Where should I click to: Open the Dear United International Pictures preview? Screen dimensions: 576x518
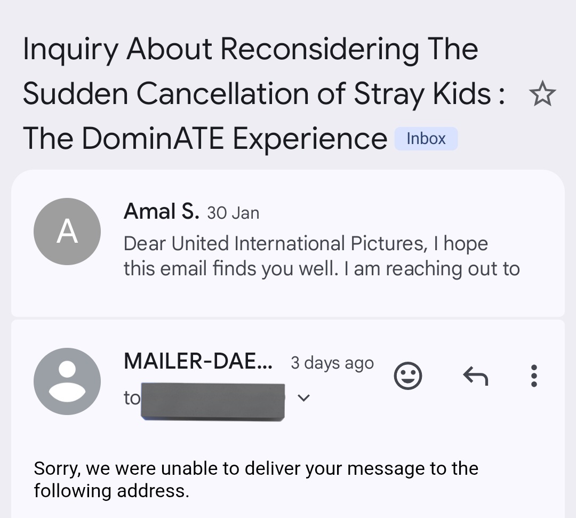[322, 256]
